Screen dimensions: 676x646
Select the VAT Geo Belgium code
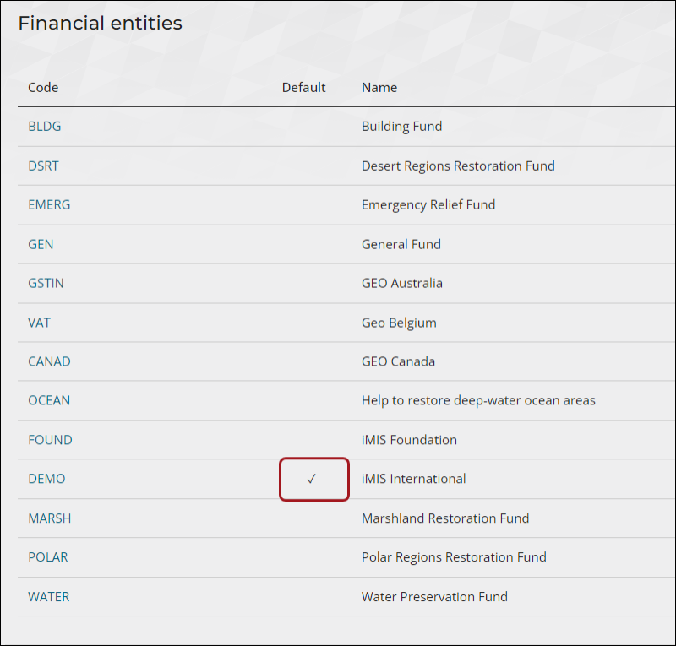coord(38,322)
